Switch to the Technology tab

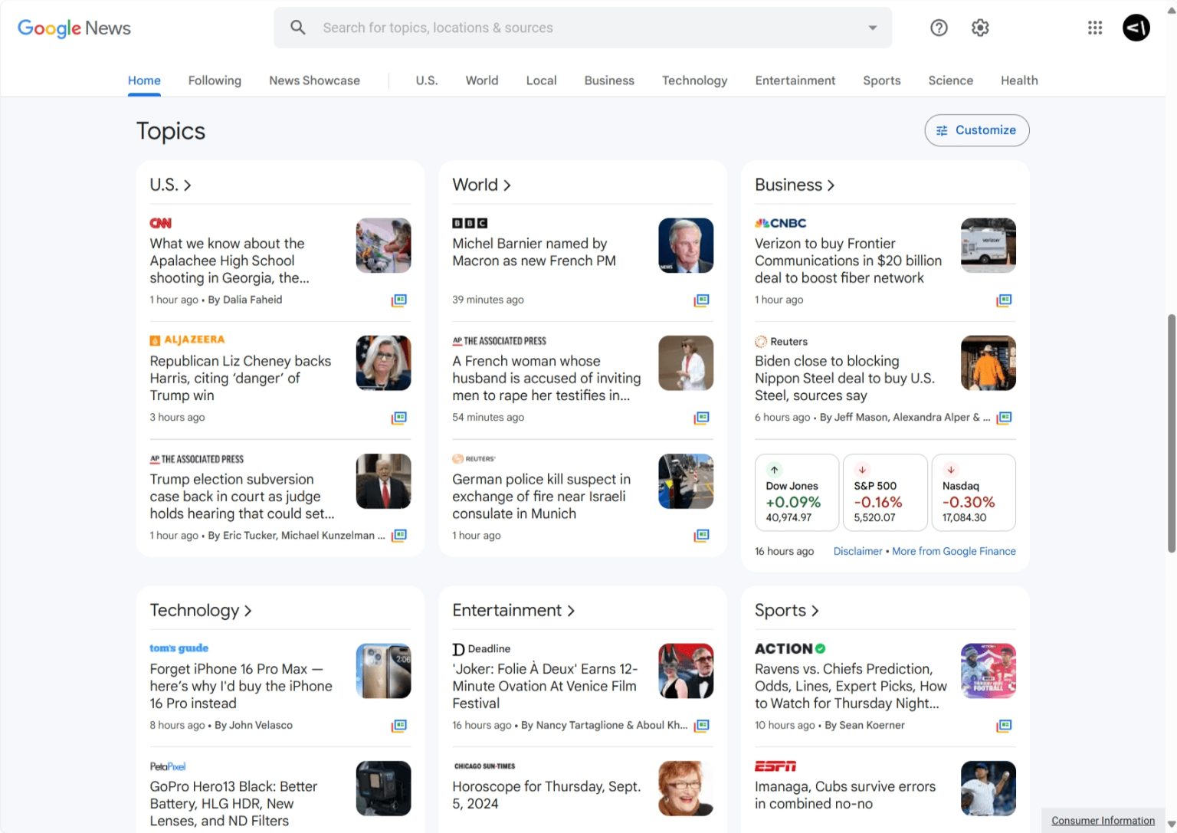694,80
